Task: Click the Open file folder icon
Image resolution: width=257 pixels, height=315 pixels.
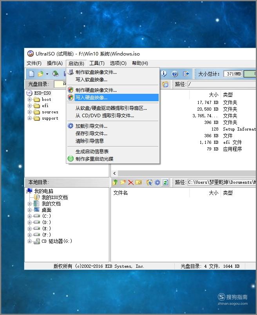Action: tap(41, 74)
